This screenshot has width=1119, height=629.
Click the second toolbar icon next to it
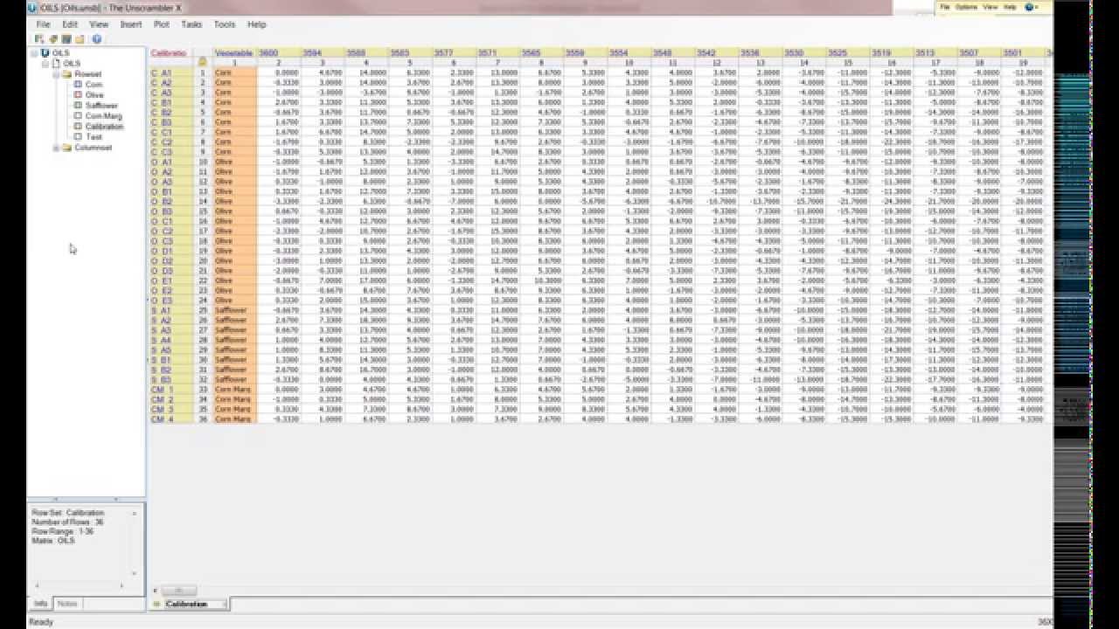[53, 39]
